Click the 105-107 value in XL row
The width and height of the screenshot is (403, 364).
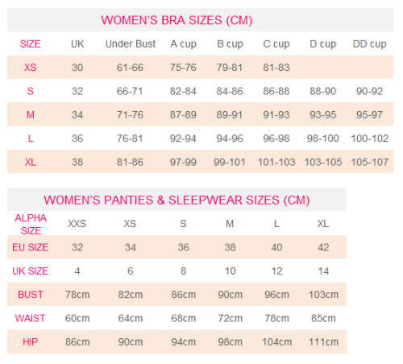pyautogui.click(x=370, y=162)
